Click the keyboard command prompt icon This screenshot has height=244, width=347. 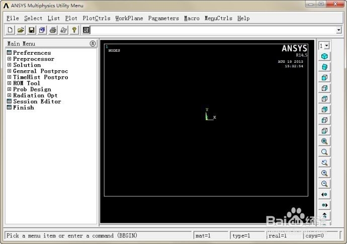(x=86, y=30)
